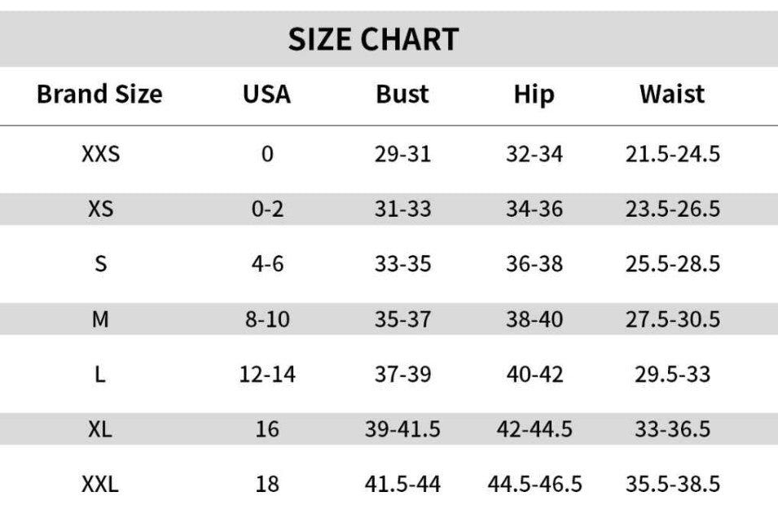The width and height of the screenshot is (778, 514).
Task: Click the XS brand size label
Action: (x=100, y=209)
